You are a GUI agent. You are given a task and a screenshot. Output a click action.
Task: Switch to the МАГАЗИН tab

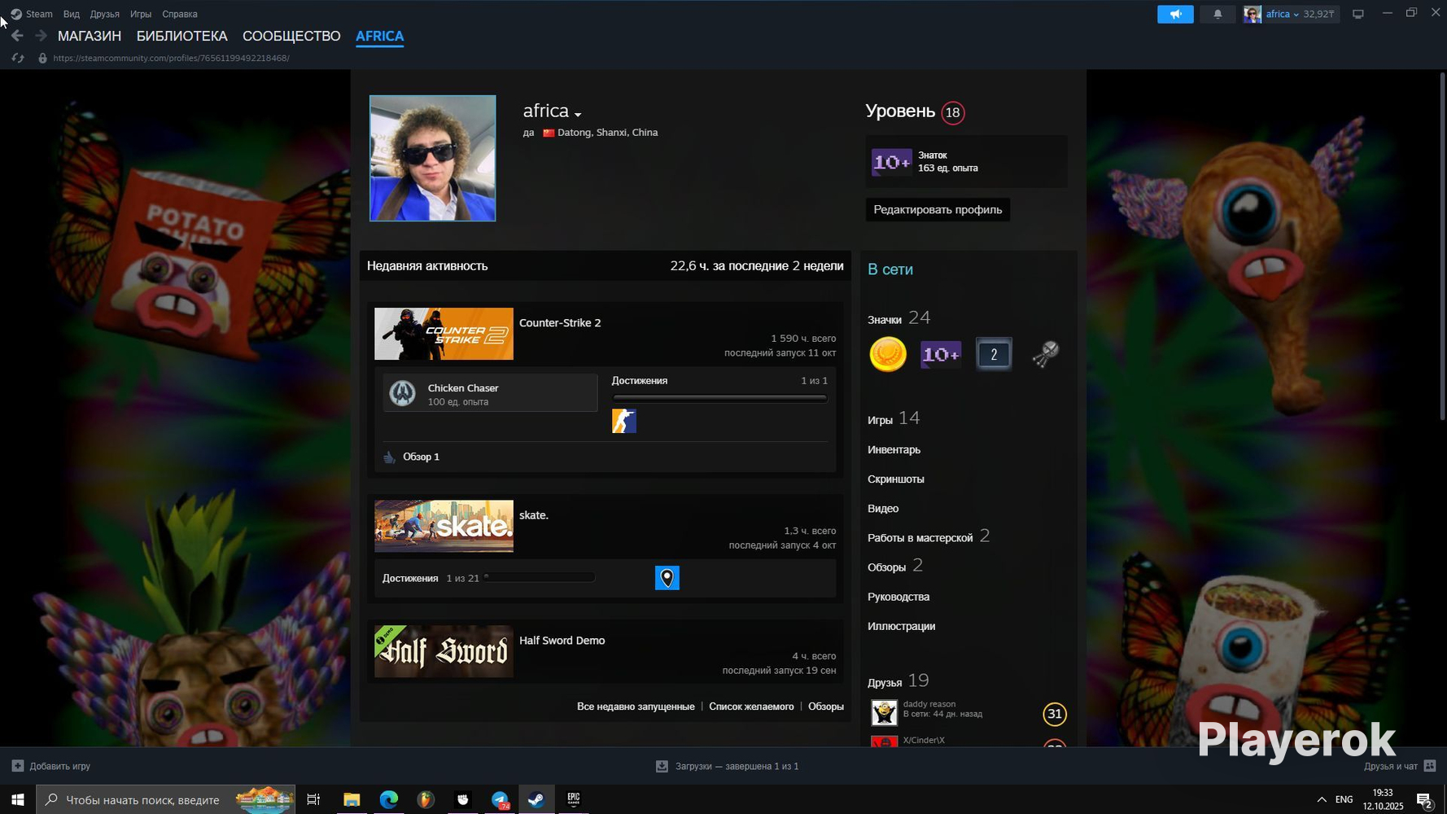point(90,36)
